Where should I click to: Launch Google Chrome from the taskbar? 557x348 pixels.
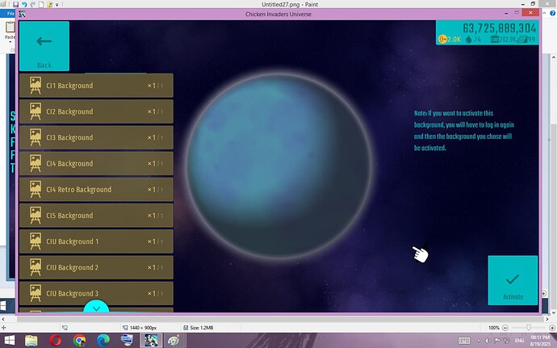79,341
